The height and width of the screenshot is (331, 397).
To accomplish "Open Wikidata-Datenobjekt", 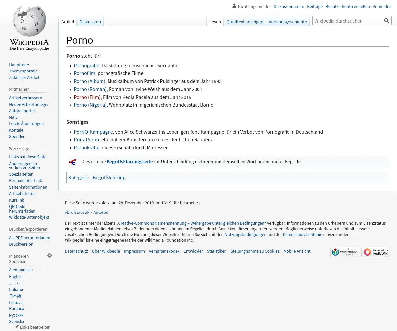I will coord(29,217).
